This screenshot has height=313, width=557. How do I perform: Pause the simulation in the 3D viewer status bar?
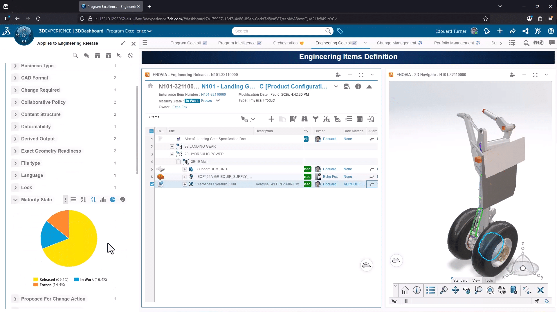click(406, 301)
